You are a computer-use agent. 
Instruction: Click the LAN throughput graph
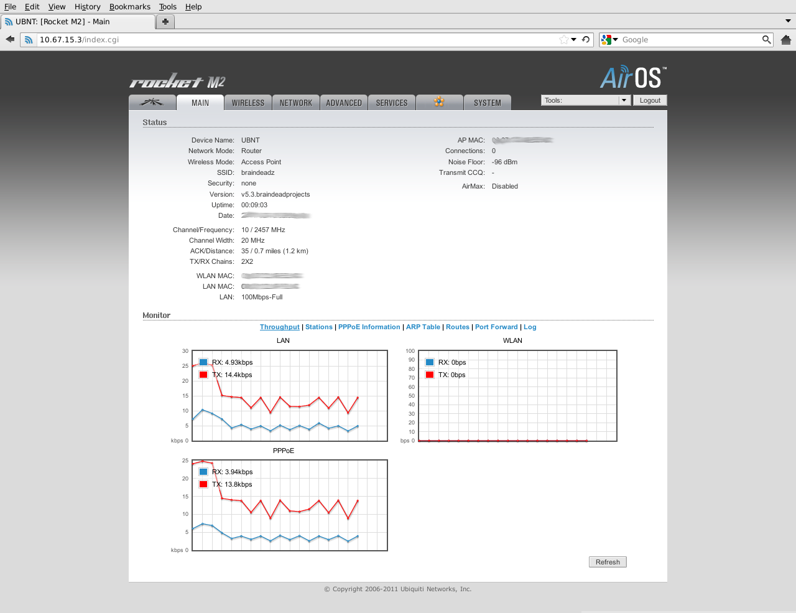pyautogui.click(x=290, y=396)
